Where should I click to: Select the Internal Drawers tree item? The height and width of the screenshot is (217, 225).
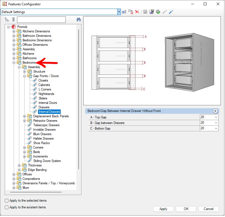[x=49, y=112]
